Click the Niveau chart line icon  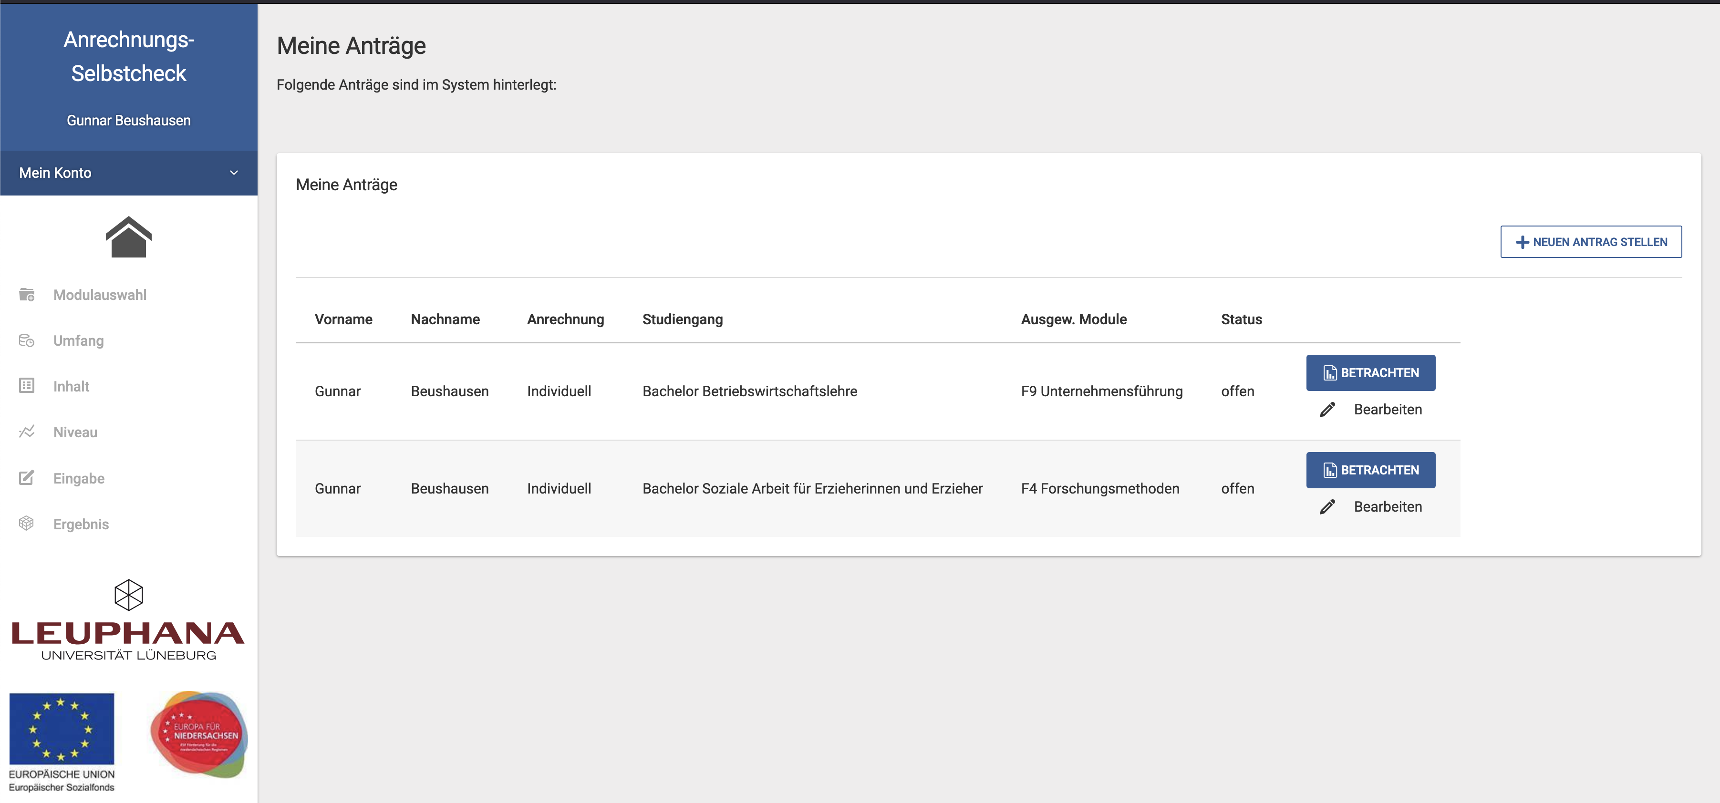(27, 432)
